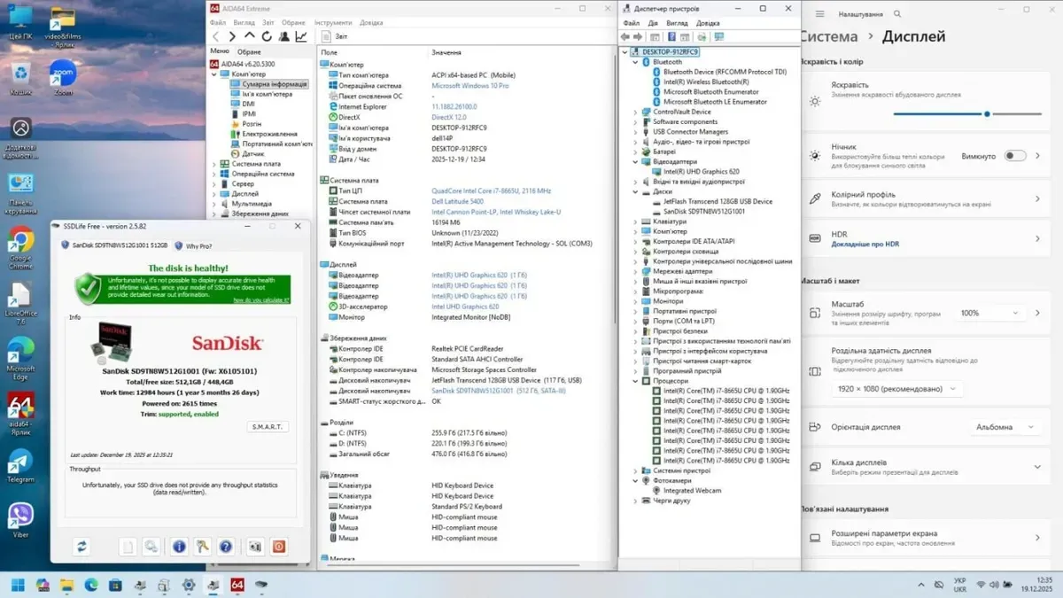
Task: Click the AIDA64 user profile toolbar icon
Action: [283, 36]
